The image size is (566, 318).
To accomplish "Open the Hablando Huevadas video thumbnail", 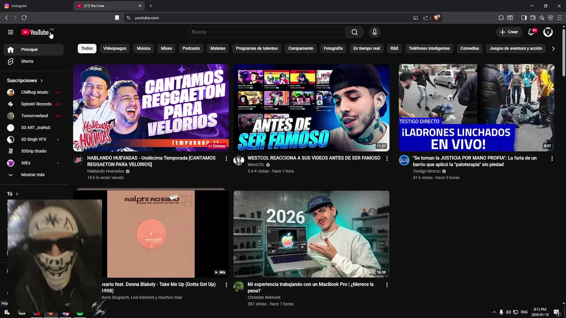I will click(x=151, y=108).
